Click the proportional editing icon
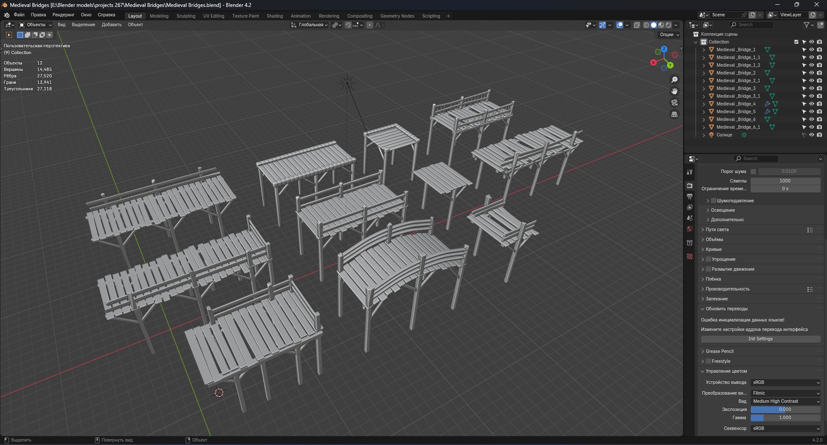Image resolution: width=827 pixels, height=445 pixels. tap(370, 25)
